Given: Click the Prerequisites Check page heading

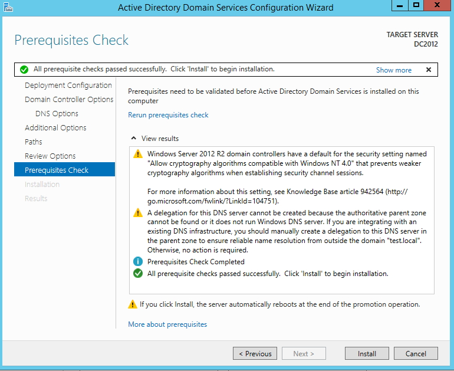Looking at the screenshot, I should tap(71, 40).
